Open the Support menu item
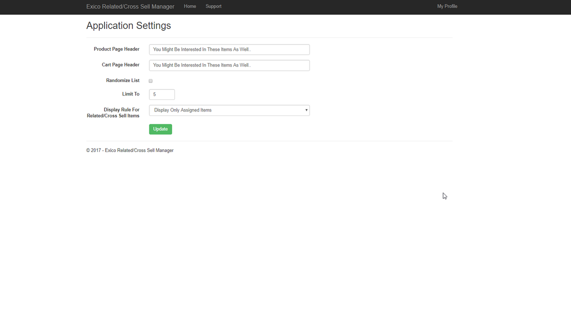Viewport: 571px width, 321px height. click(x=213, y=6)
